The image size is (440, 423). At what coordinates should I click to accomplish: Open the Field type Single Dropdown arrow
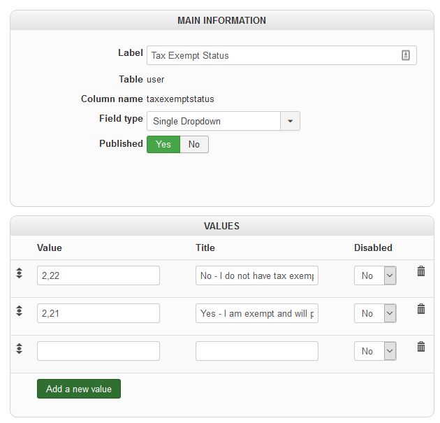tap(291, 121)
